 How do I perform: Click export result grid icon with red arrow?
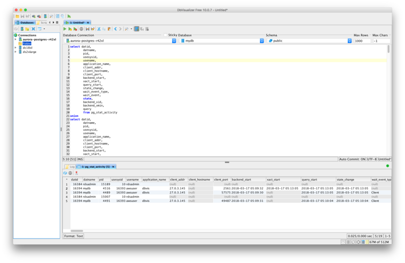click(76, 173)
